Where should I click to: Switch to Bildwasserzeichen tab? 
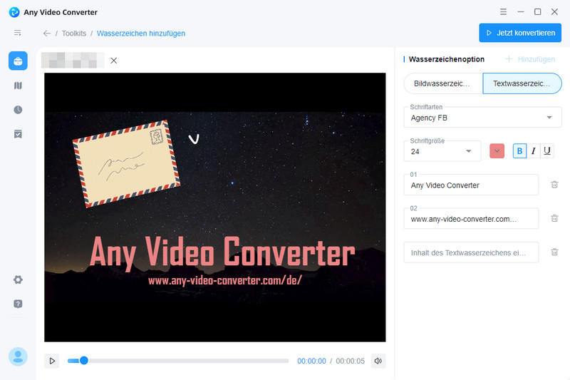tap(443, 83)
